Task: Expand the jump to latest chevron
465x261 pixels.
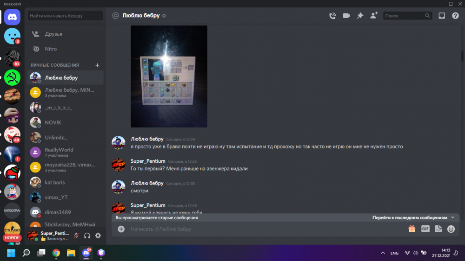Action: [453, 217]
